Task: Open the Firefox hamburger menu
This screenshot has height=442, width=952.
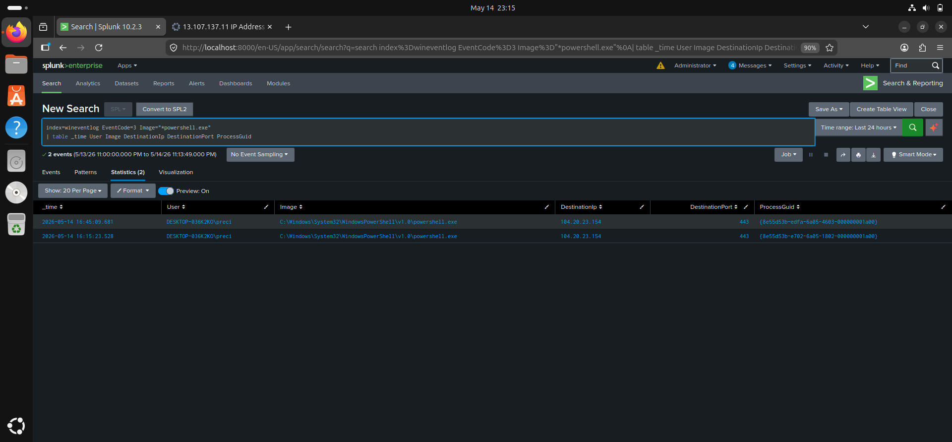Action: click(940, 48)
